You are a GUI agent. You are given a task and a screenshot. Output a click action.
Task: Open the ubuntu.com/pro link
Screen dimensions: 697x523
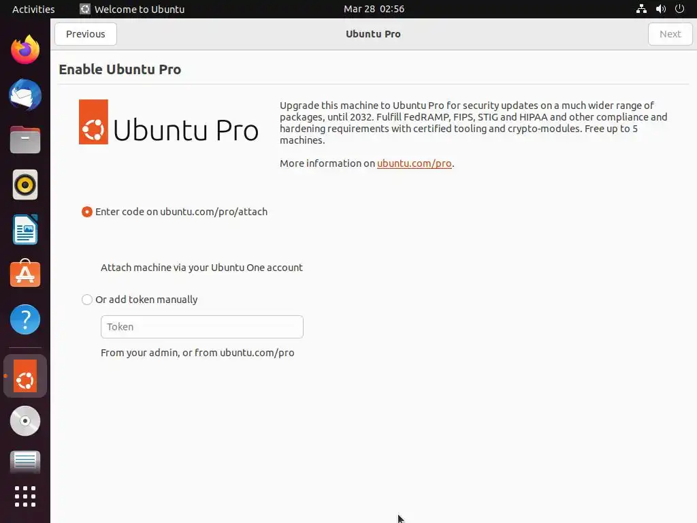(414, 163)
